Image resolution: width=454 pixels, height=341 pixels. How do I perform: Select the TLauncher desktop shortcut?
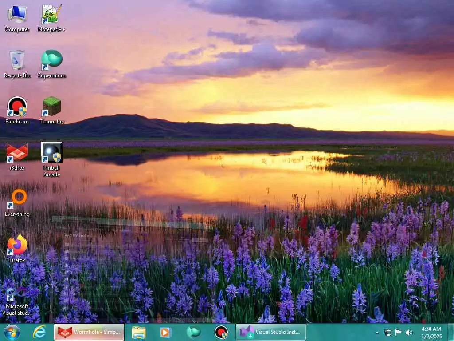[x=52, y=110]
